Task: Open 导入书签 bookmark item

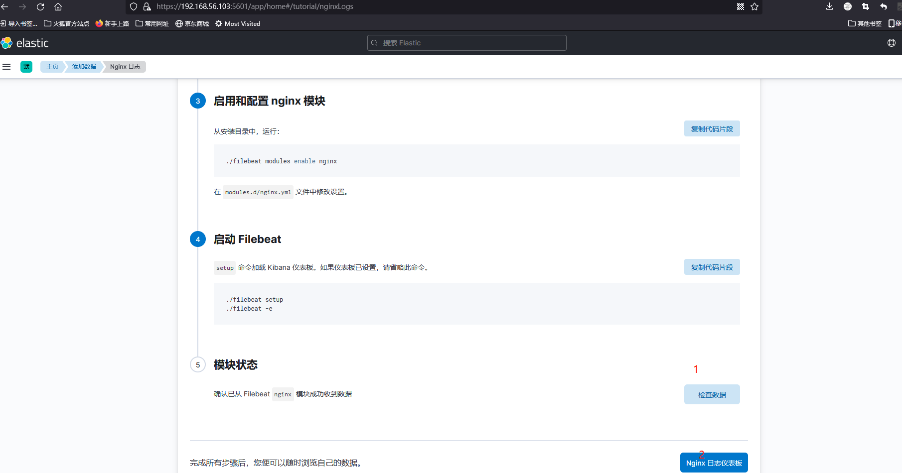Action: coord(19,23)
